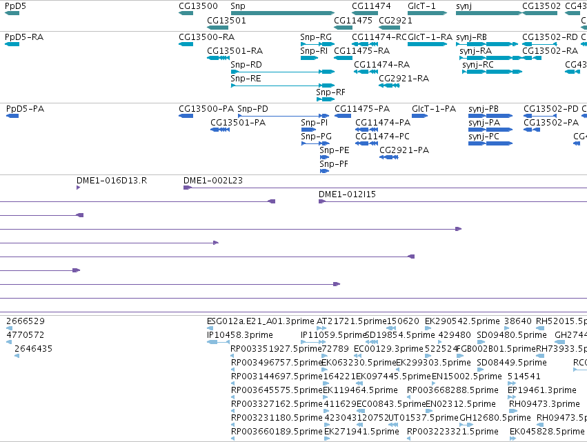Click the EP19461.3prime EST

[x=512, y=397]
